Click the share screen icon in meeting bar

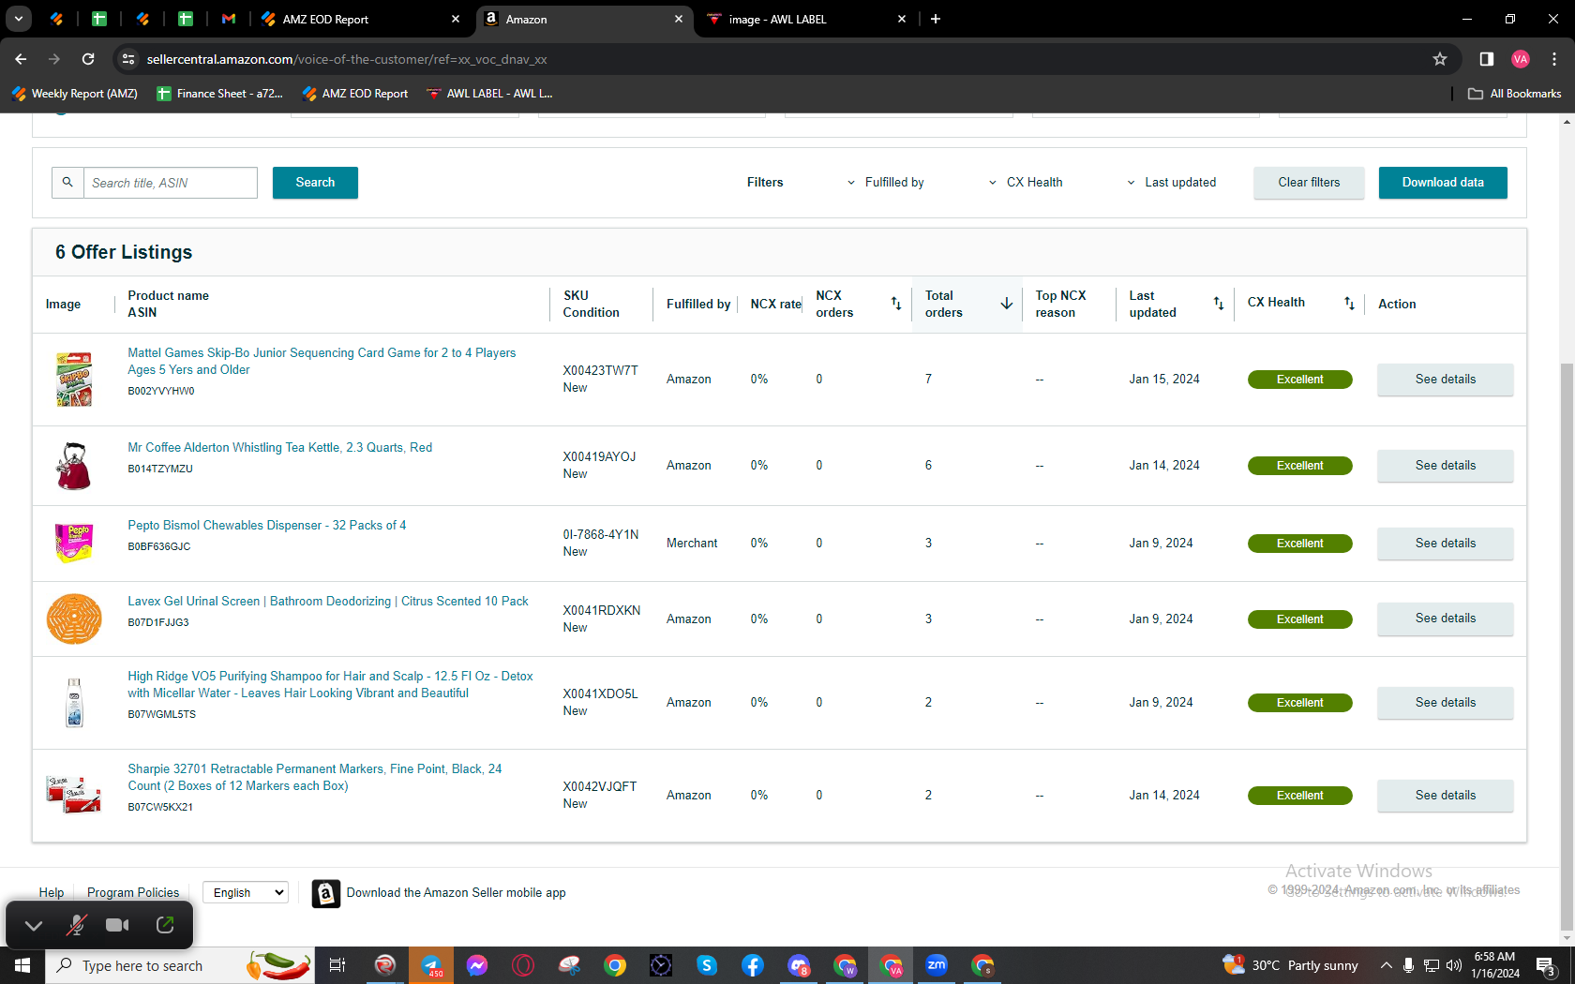click(x=165, y=925)
